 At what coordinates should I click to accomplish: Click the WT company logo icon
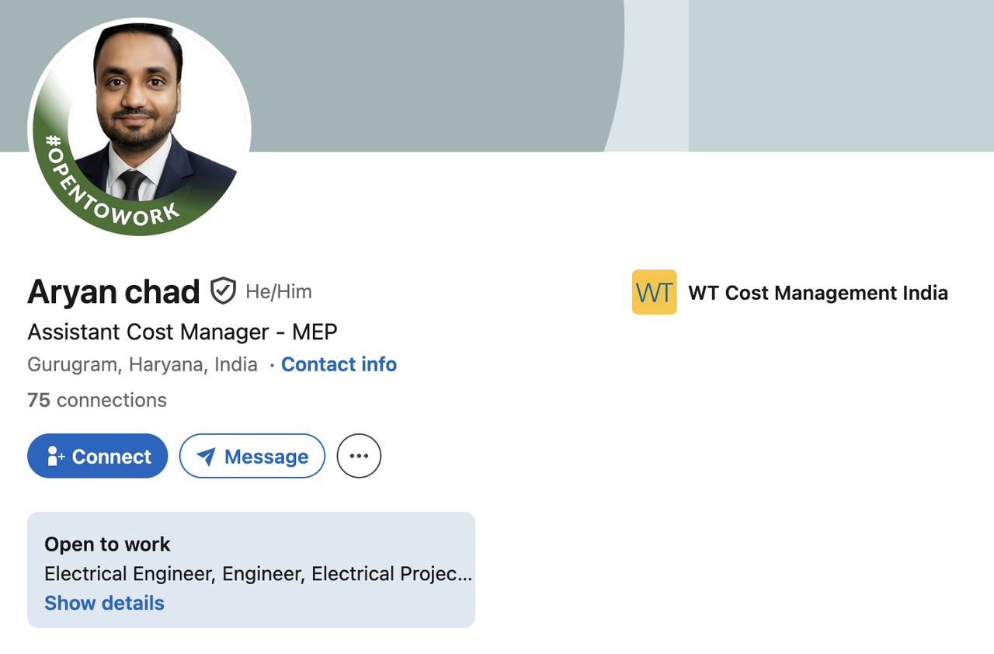[x=654, y=292]
